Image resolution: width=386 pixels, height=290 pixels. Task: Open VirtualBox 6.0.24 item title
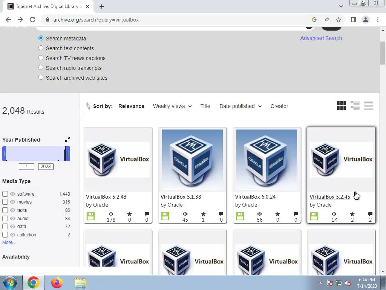[x=255, y=197]
